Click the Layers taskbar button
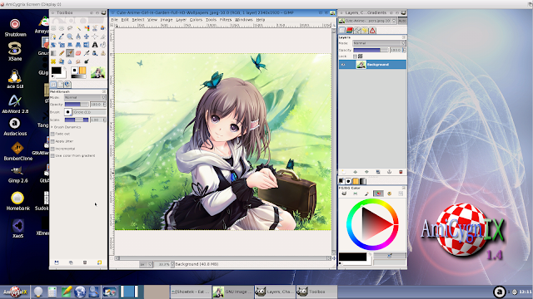Image resolution: width=533 pixels, height=299 pixels. 275,292
